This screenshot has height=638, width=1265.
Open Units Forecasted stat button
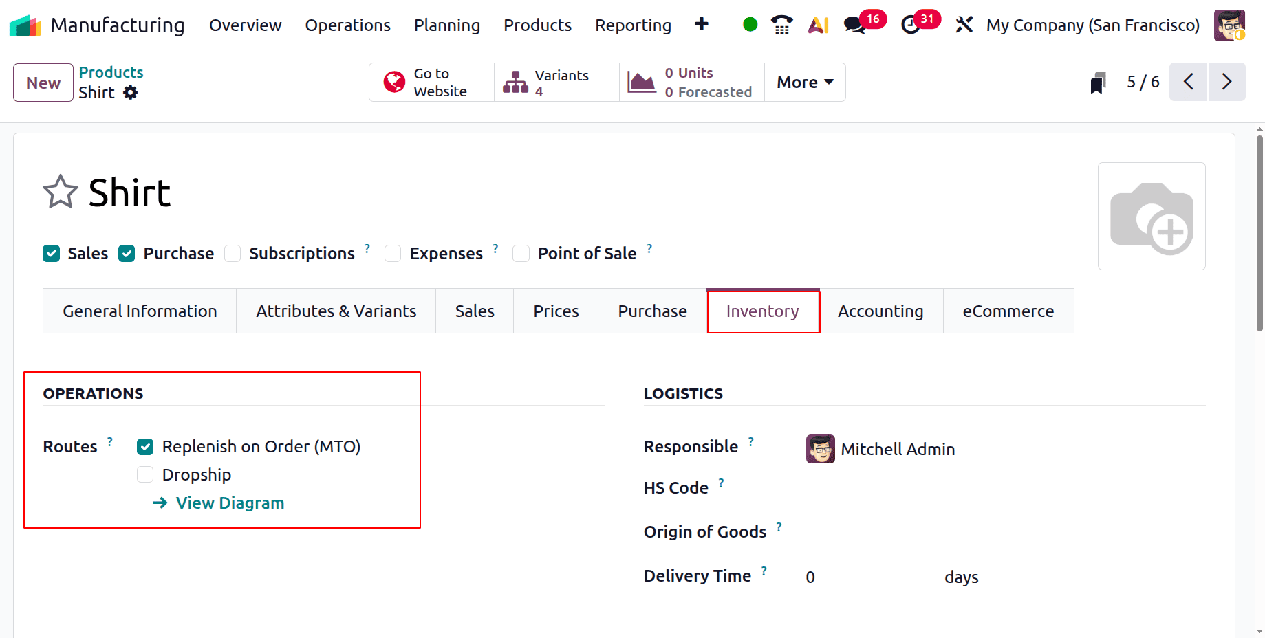692,82
